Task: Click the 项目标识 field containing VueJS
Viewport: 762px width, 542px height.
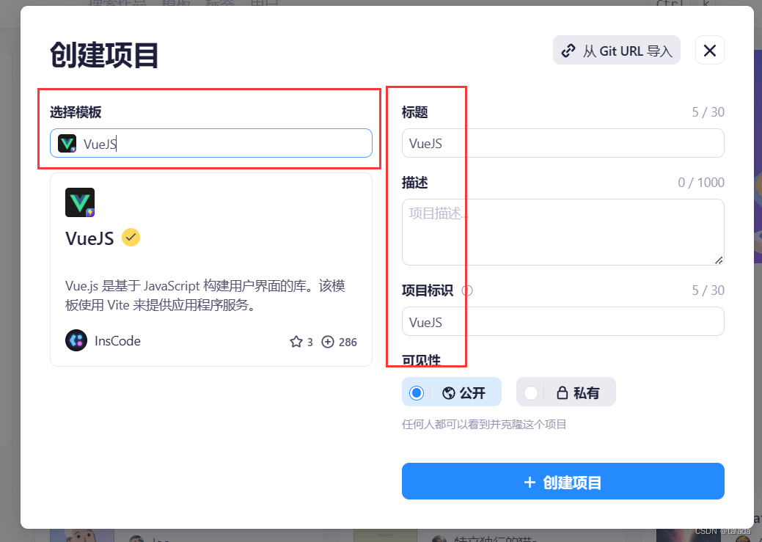Action: 563,321
